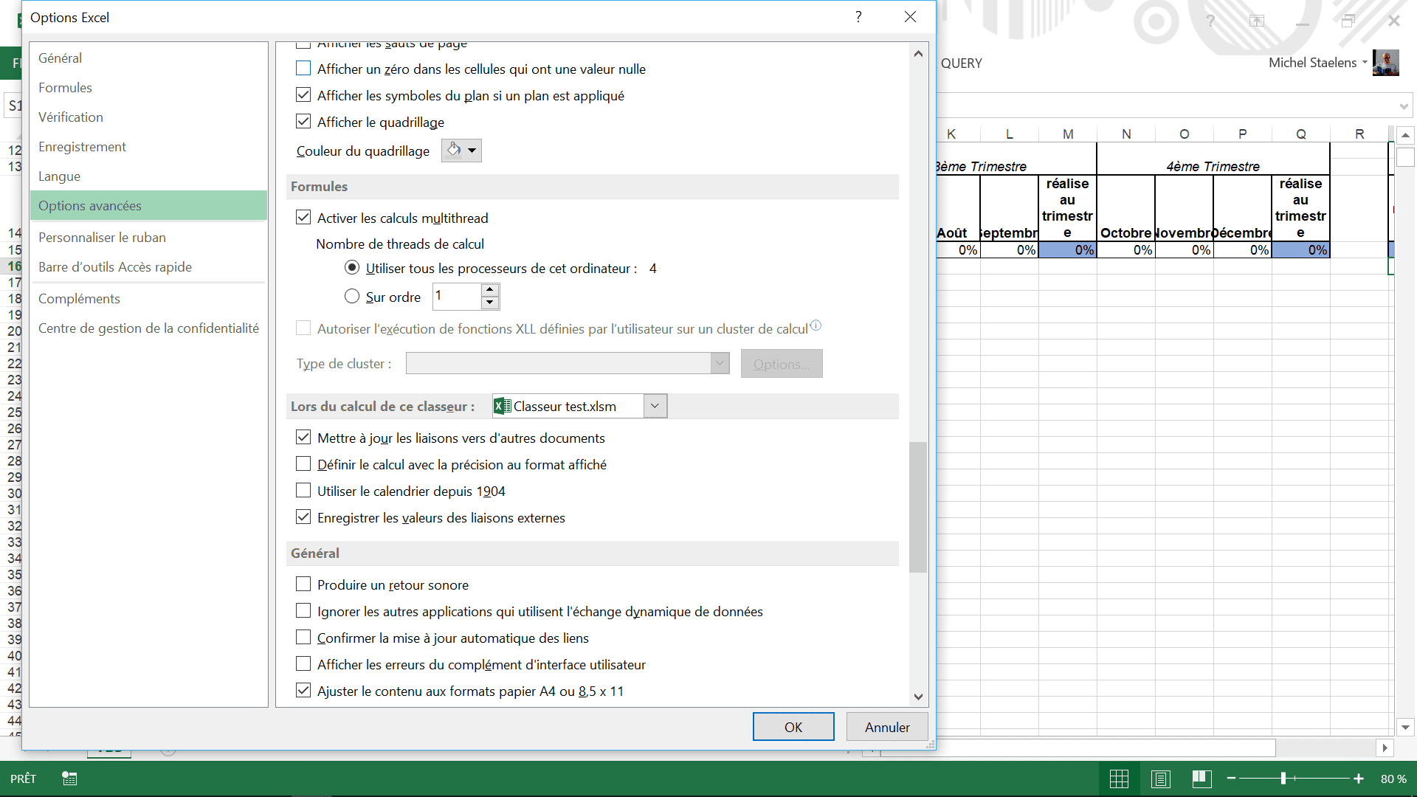Click the macro recording status bar icon
Viewport: 1417px width, 797px height.
pos(69,779)
